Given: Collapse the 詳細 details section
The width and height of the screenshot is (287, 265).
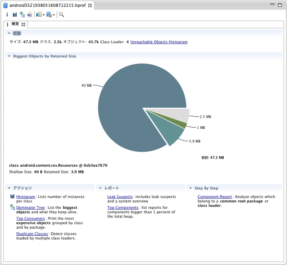Looking at the screenshot, I should tap(9, 33).
